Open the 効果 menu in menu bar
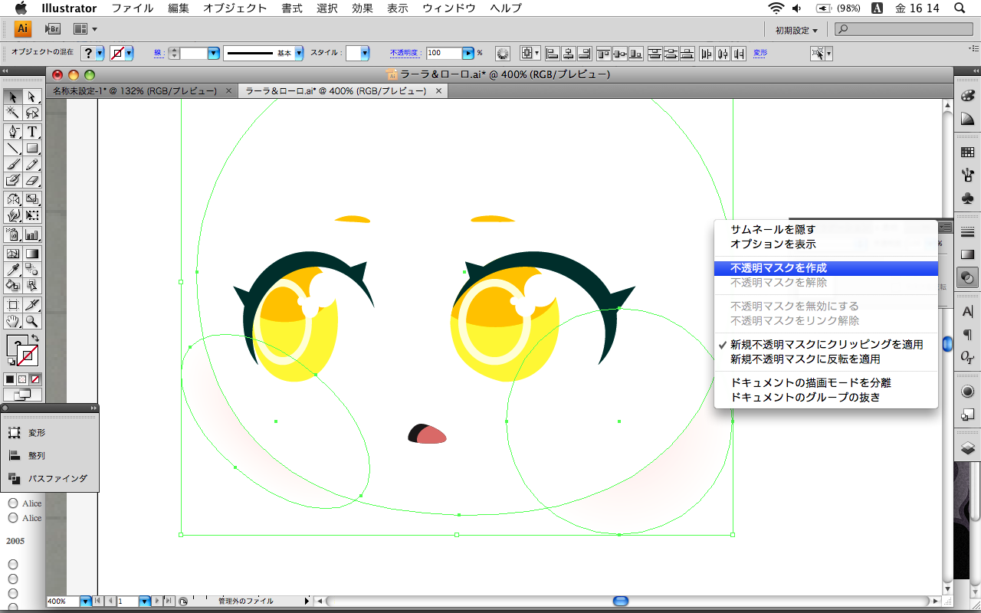 (363, 8)
